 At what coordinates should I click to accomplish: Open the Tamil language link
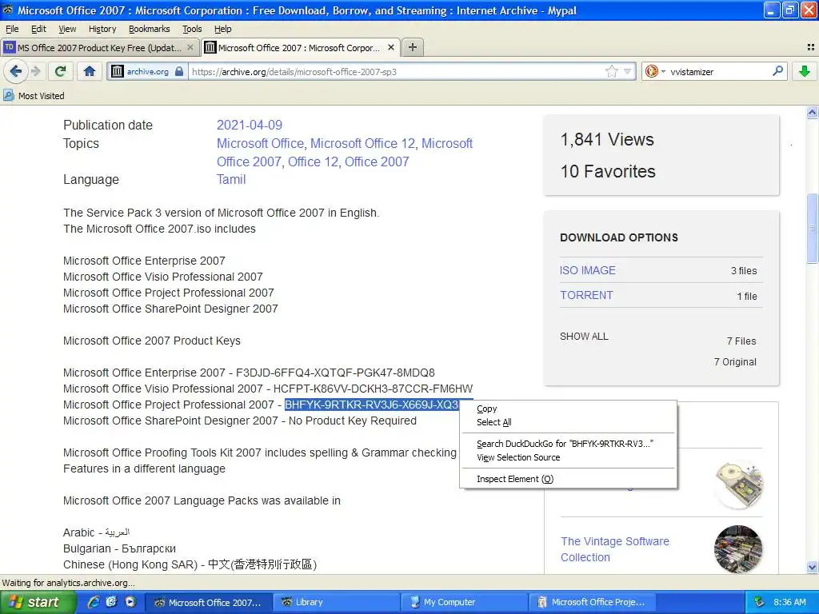[x=231, y=180]
